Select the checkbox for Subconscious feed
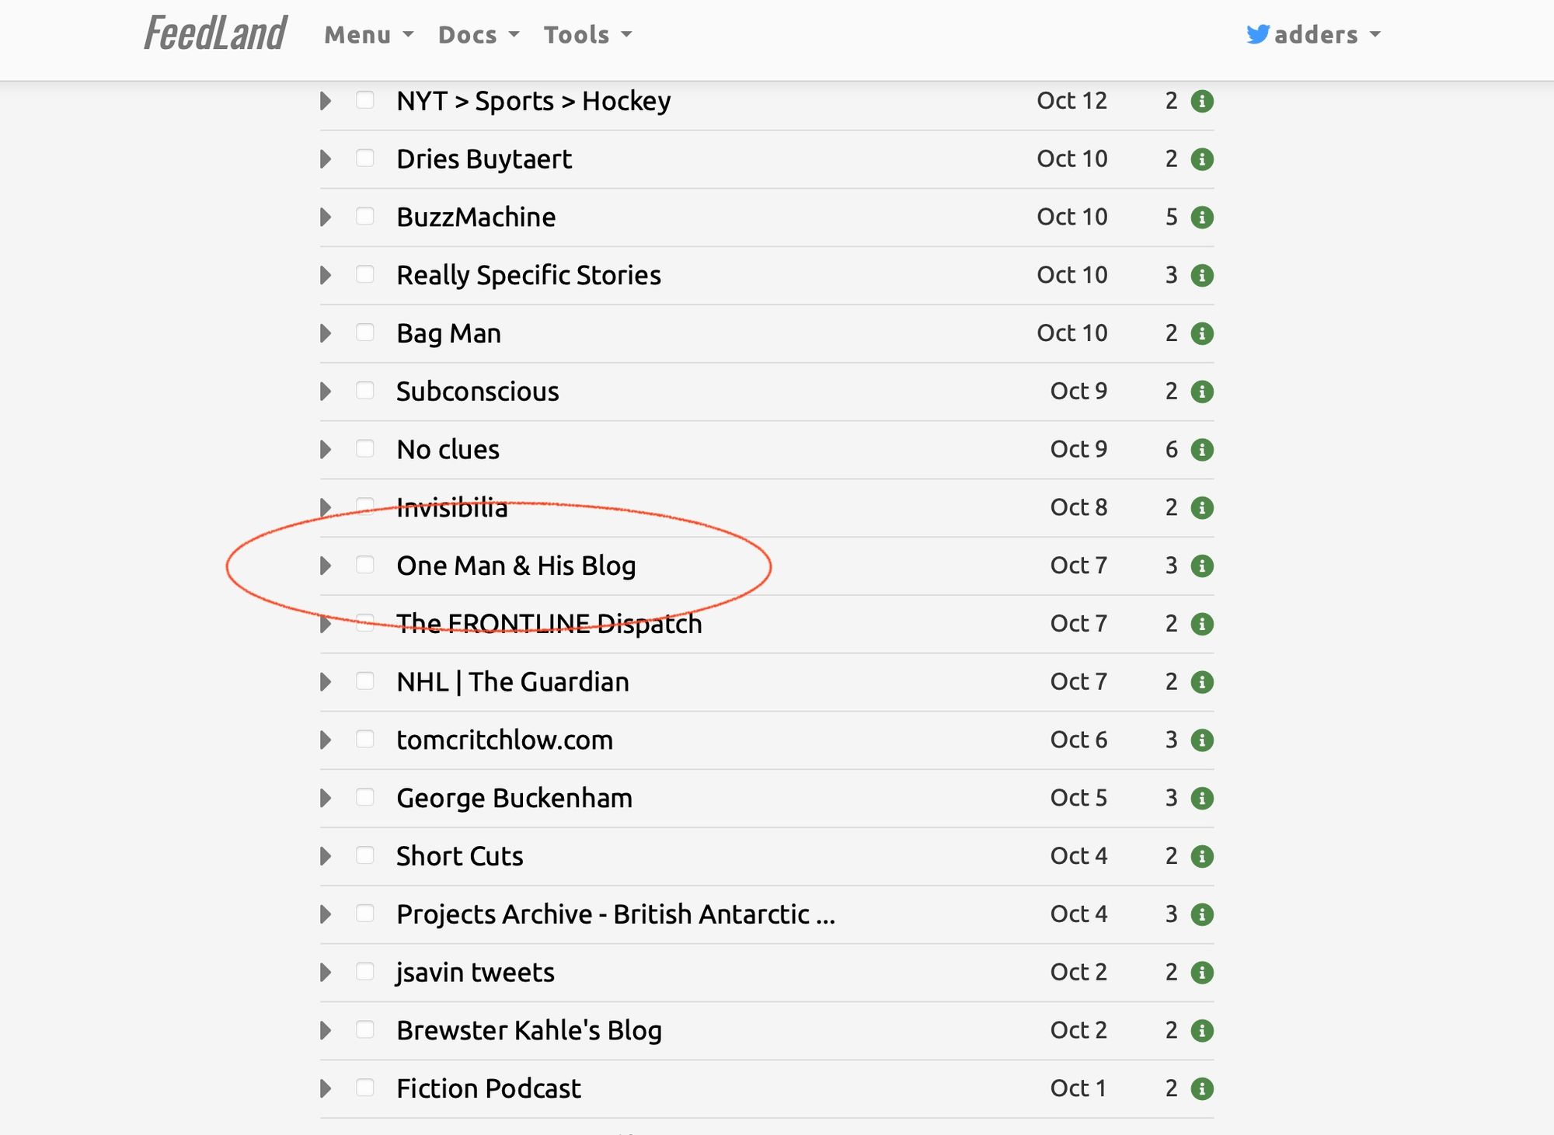Viewport: 1554px width, 1135px height. tap(364, 390)
